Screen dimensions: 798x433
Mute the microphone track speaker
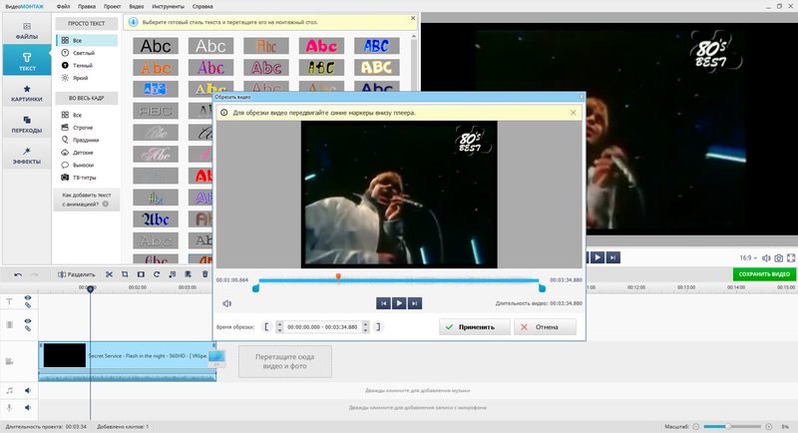pos(28,408)
